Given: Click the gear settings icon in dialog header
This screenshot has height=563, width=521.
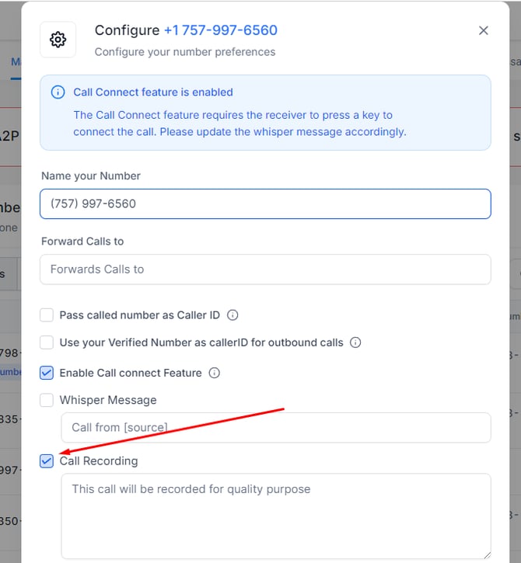Looking at the screenshot, I should point(58,40).
